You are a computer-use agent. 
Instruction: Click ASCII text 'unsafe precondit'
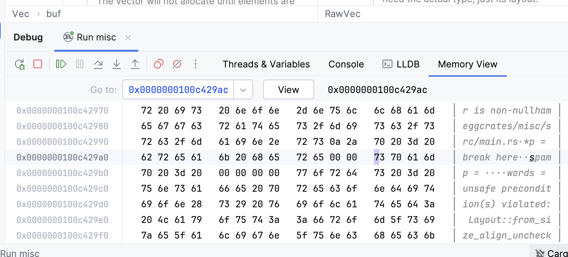click(507, 188)
